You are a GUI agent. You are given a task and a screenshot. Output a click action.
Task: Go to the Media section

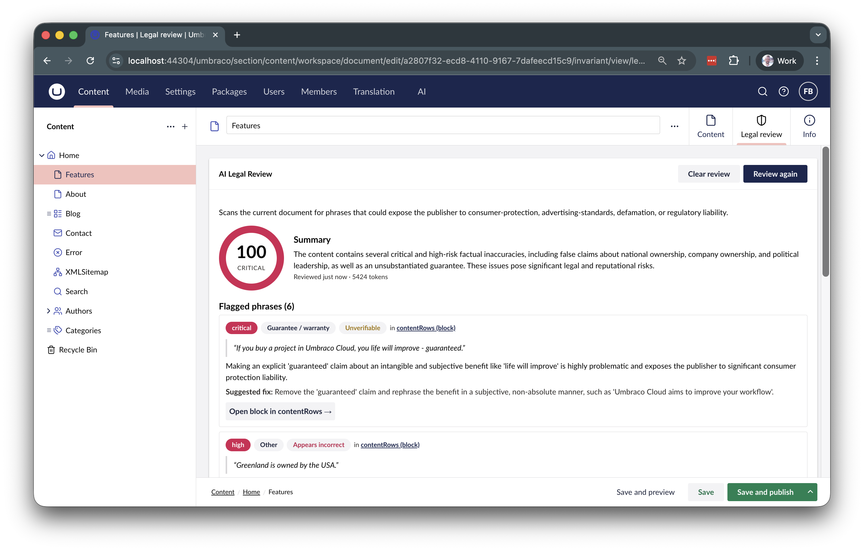[137, 91]
